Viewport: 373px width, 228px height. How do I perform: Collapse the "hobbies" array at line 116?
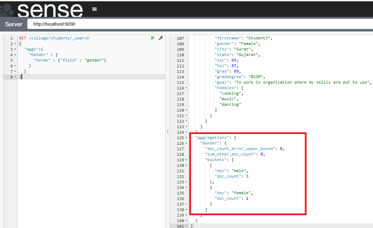(186, 88)
